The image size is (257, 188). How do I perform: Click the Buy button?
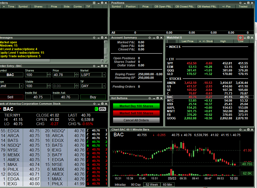[93, 97]
